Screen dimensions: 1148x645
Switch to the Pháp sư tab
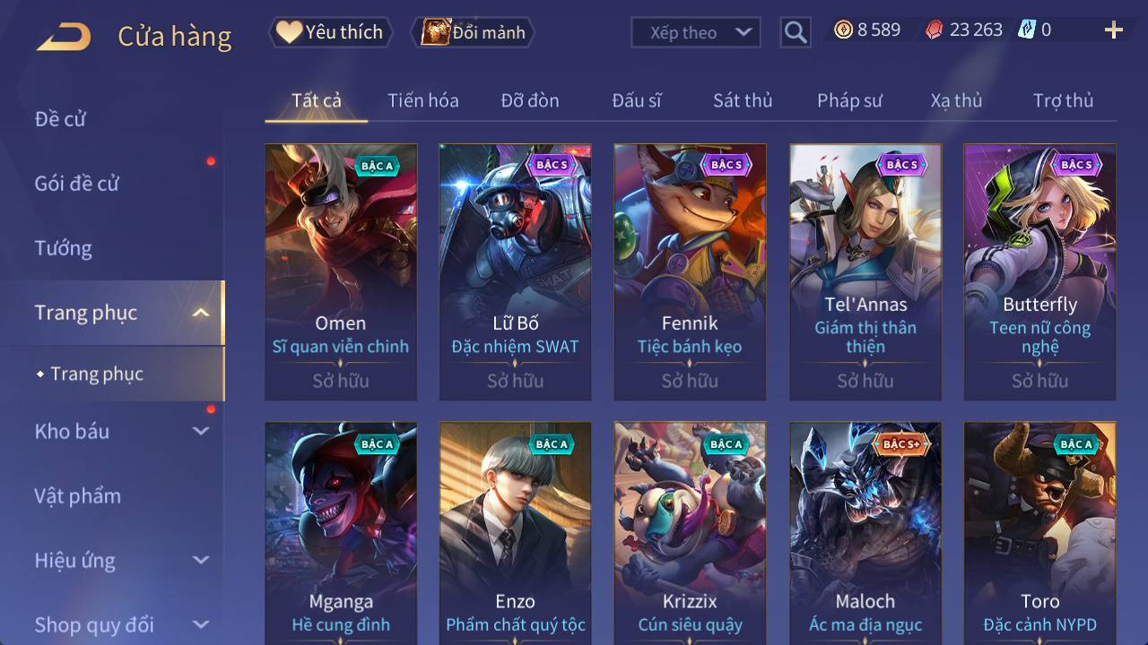pos(849,100)
